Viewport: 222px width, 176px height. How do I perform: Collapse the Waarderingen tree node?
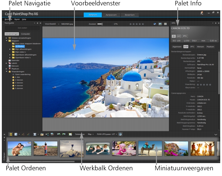[x=6, y=71]
